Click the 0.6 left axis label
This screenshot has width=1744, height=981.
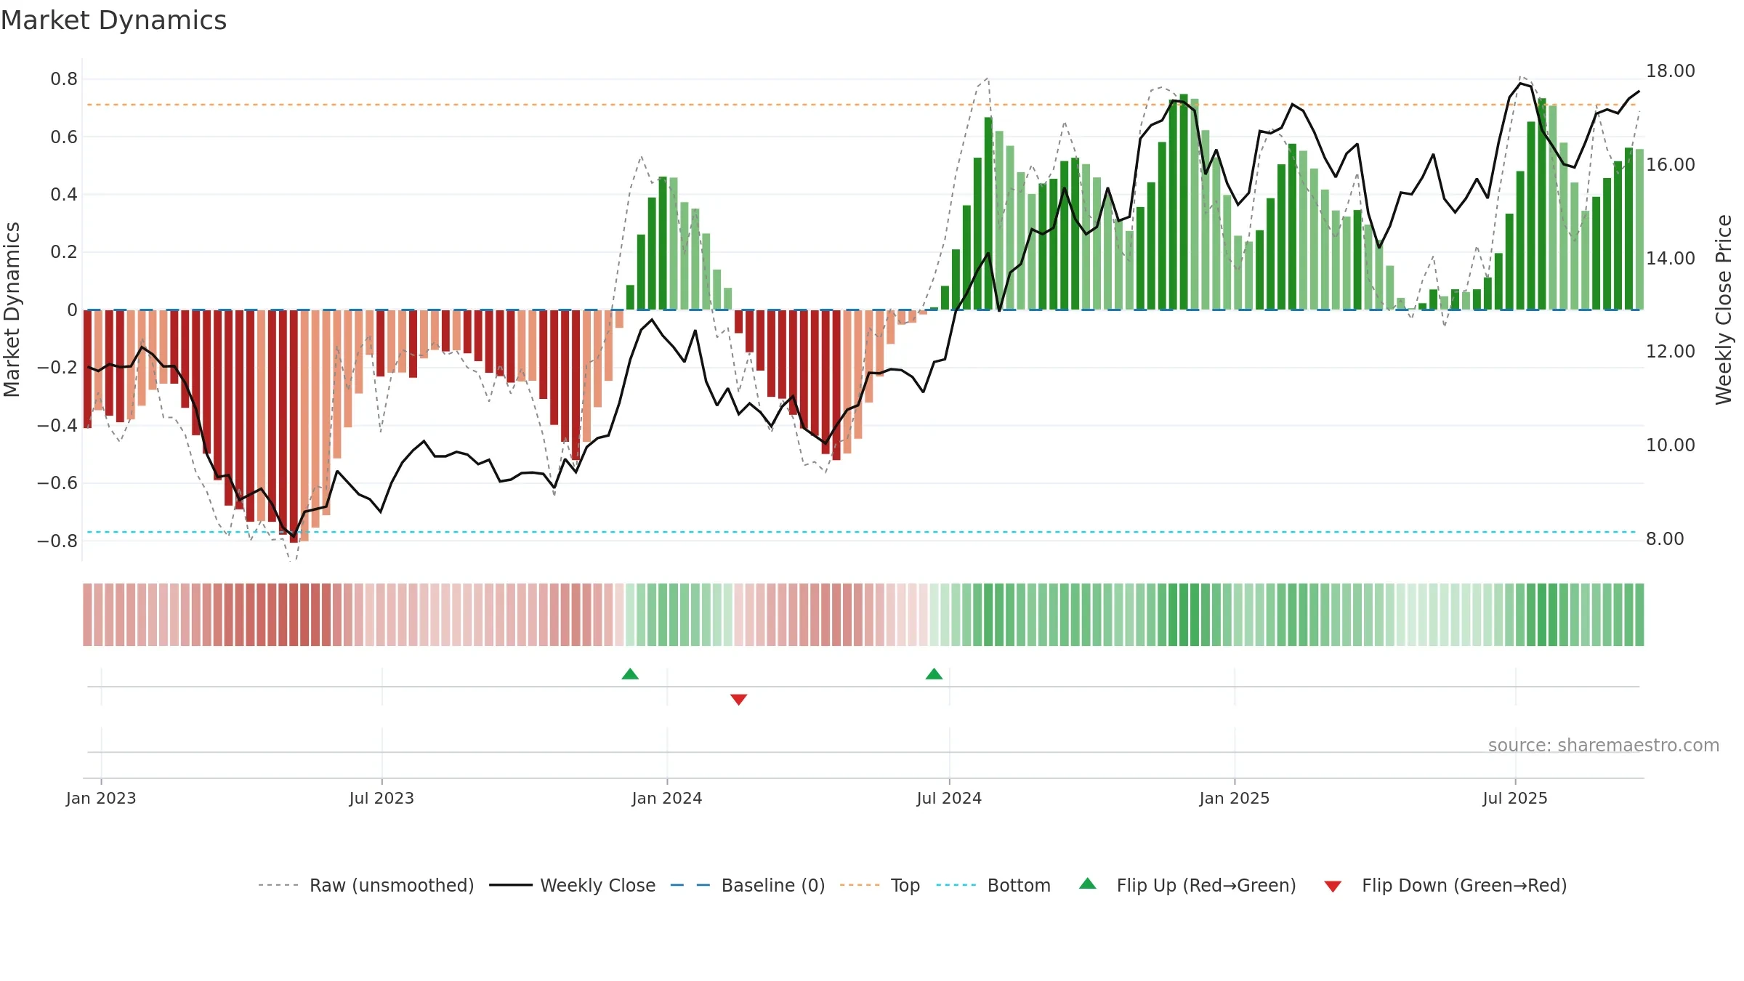64,137
